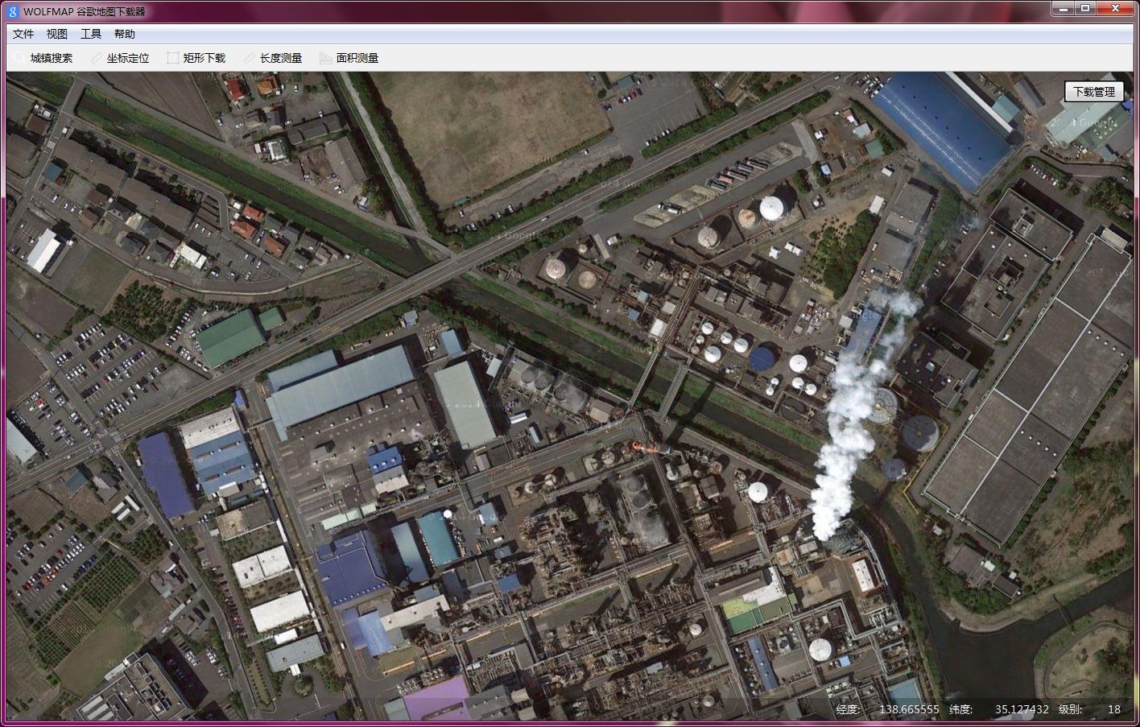Click the longitude value 138.665555

point(909,709)
